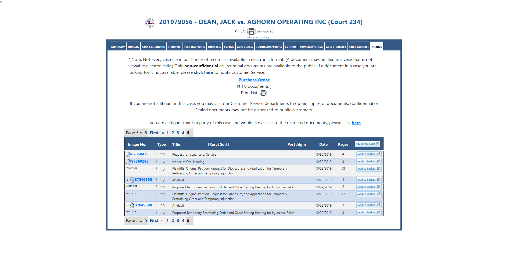Sort by the Pages column header
The width and height of the screenshot is (516, 260).
pyautogui.click(x=343, y=145)
